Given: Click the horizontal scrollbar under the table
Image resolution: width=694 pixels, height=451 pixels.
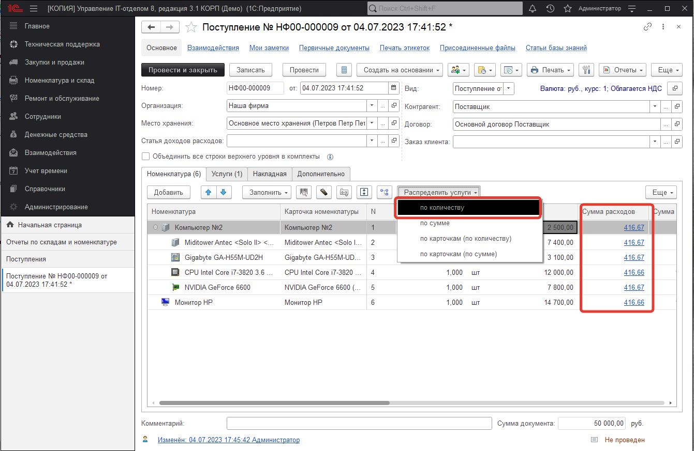Looking at the screenshot, I should tap(274, 403).
